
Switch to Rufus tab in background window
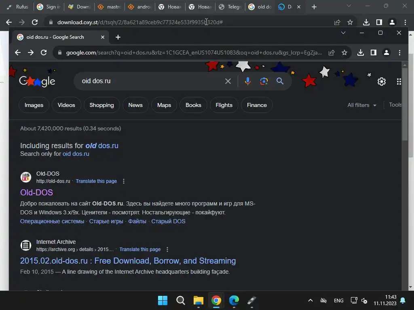(x=18, y=7)
